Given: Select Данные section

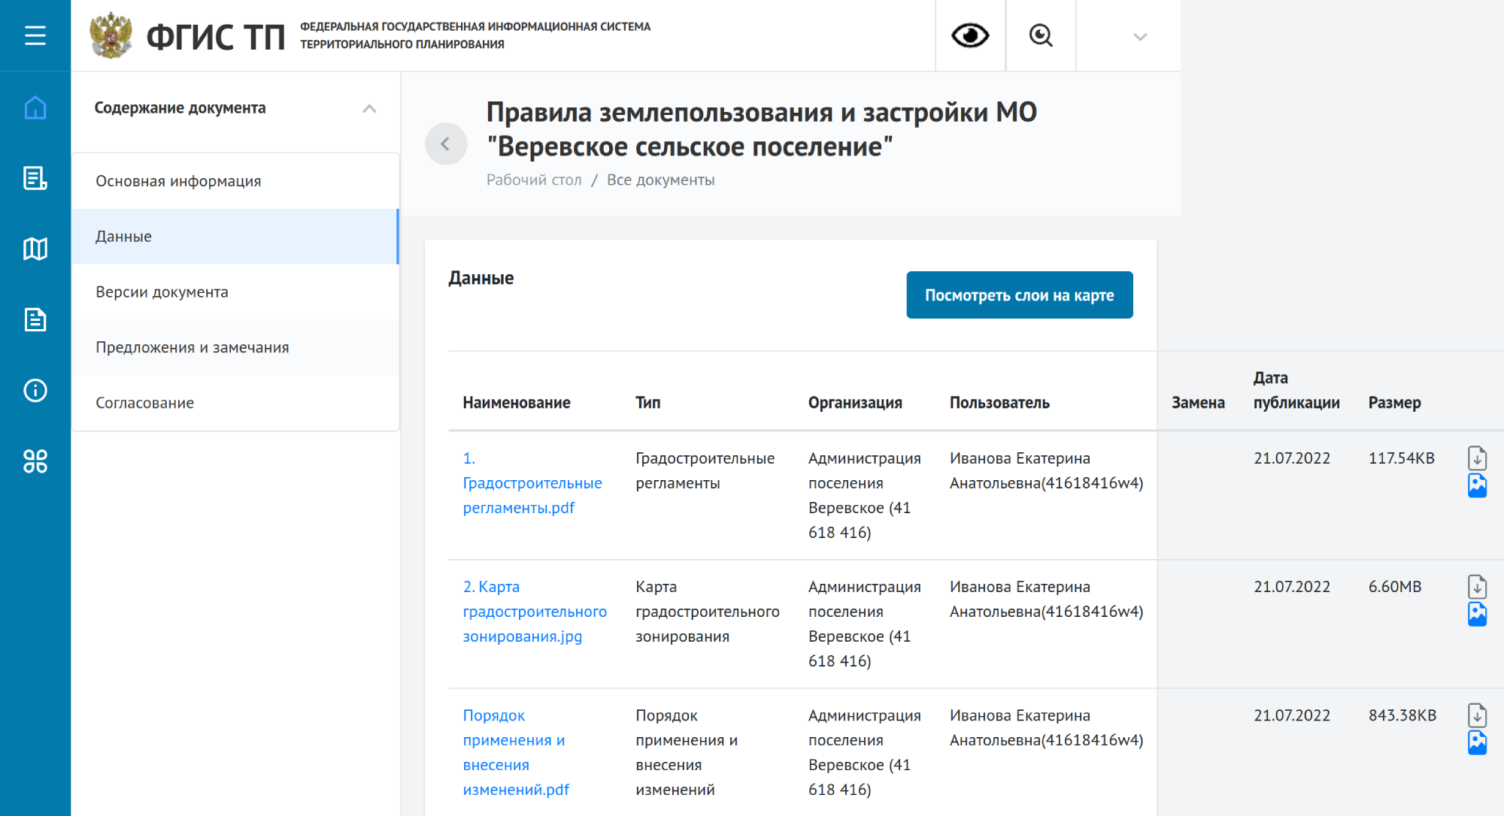Looking at the screenshot, I should (x=235, y=237).
